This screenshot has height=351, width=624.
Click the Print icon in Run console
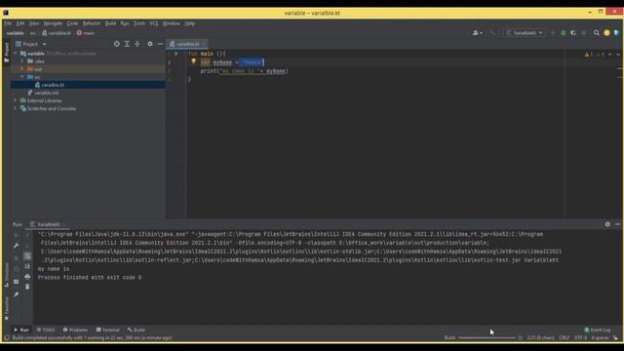click(x=27, y=276)
